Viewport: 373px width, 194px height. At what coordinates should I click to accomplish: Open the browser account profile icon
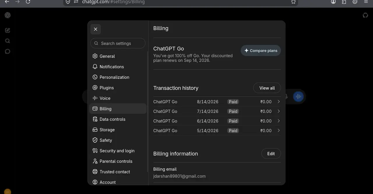click(x=333, y=2)
